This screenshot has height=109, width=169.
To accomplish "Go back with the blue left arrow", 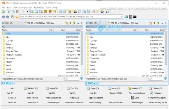I will click(3, 17).
